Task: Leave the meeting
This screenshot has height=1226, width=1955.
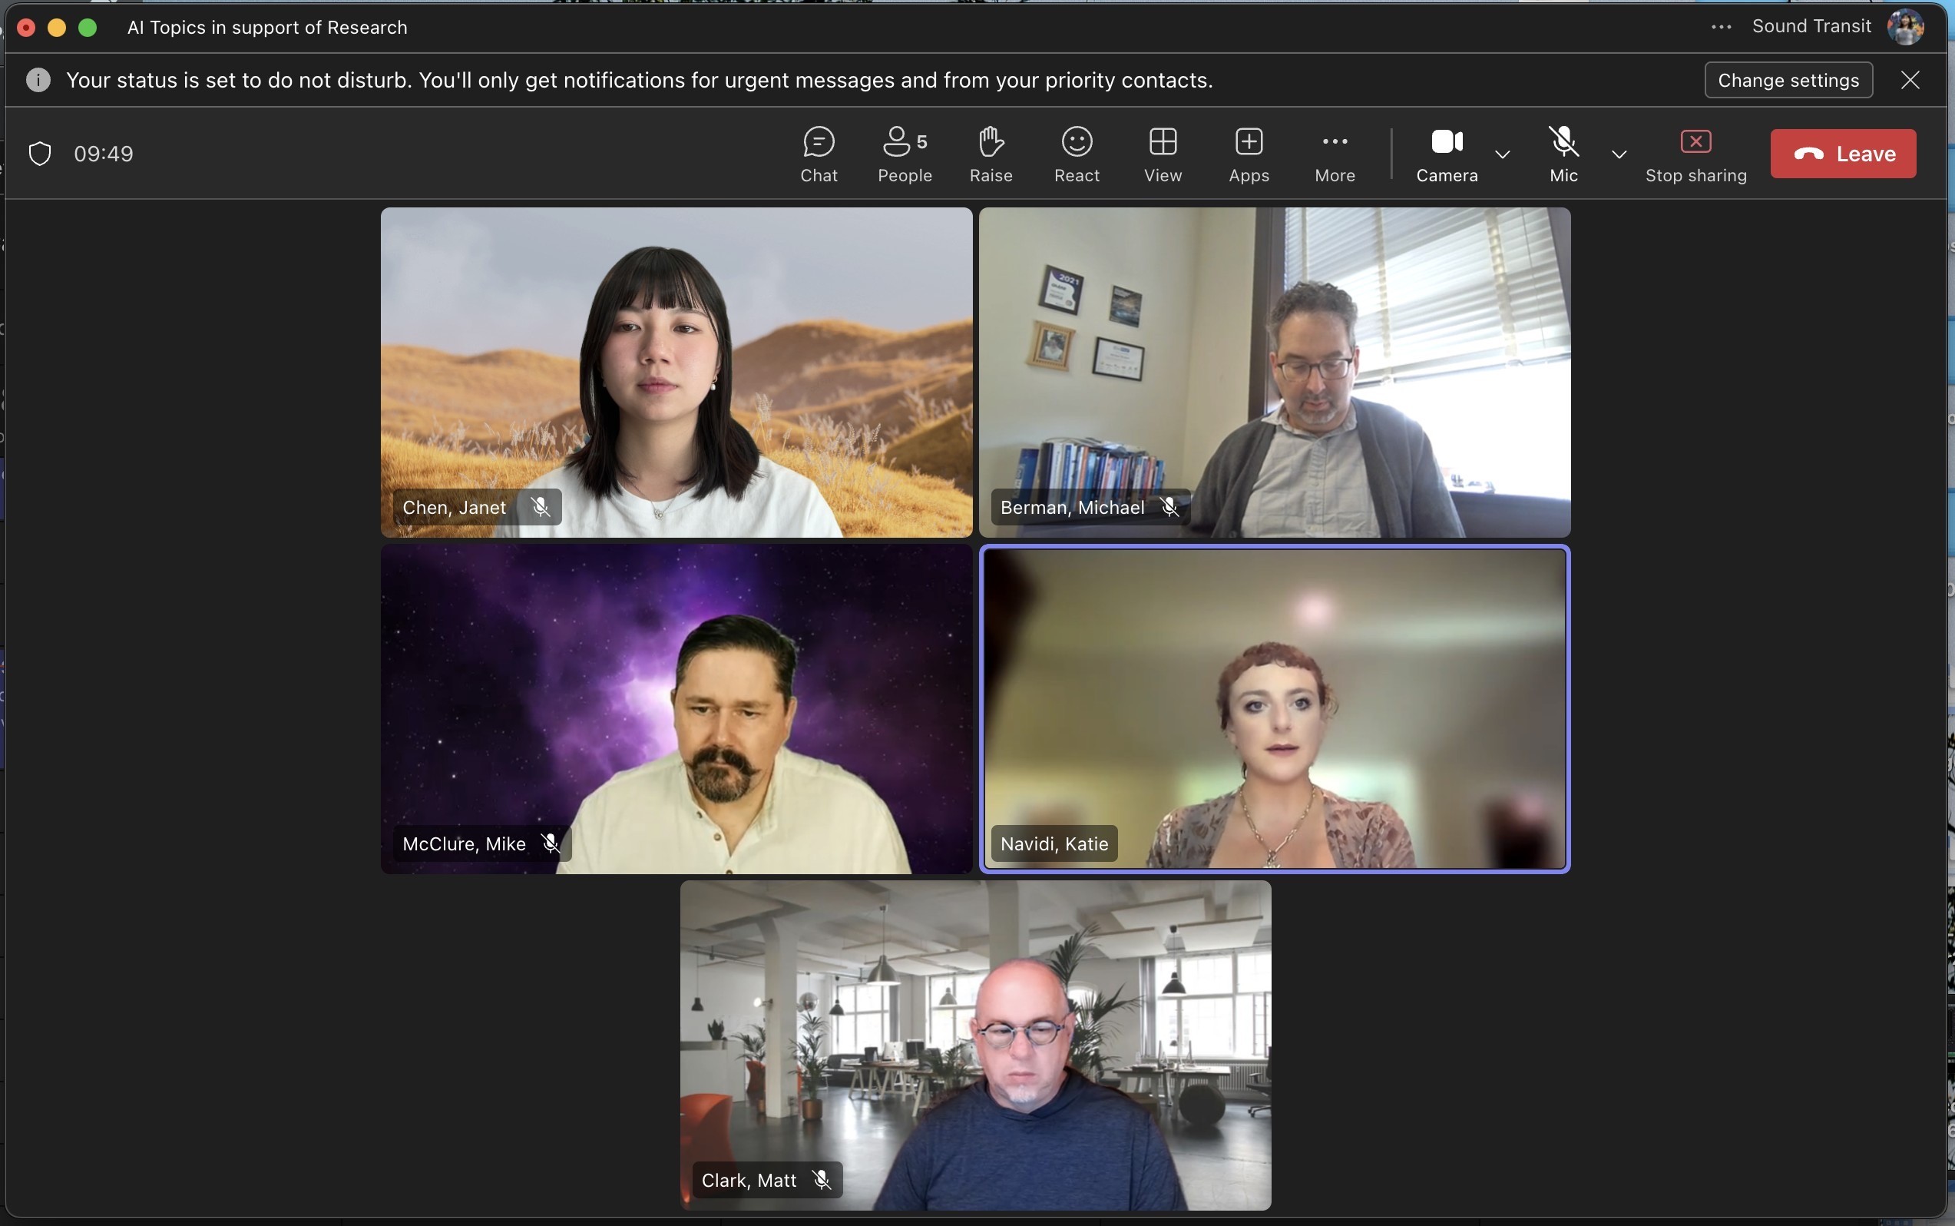Action: point(1842,154)
